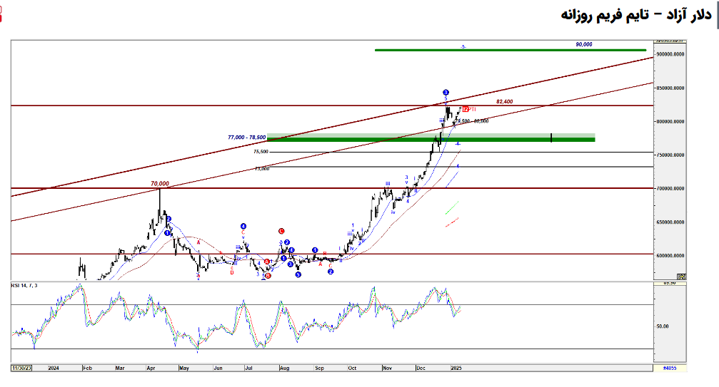Click the 77,000 - 78,500 support zone label
Screen dimensions: 719x387
[246, 137]
